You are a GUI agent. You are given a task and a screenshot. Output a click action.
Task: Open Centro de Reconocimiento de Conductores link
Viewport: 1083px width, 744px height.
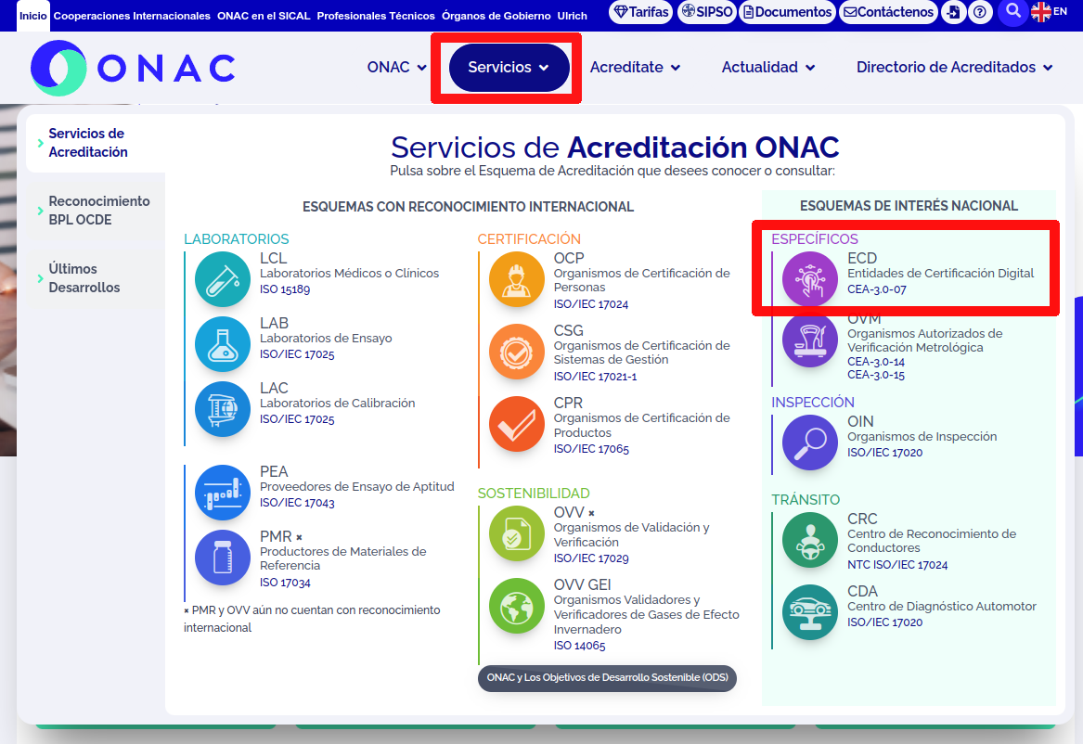(932, 541)
